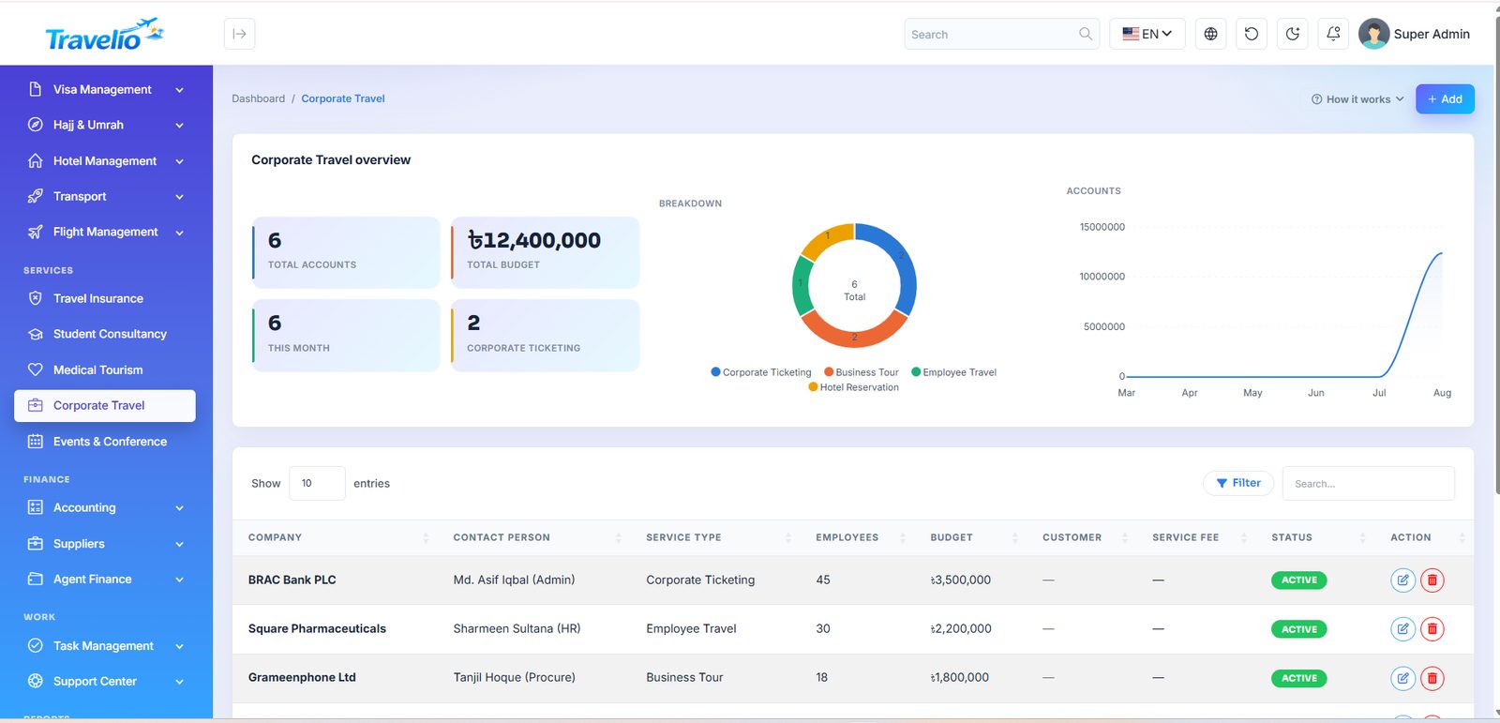Click the Visa Management document icon
1500x723 pixels.
[36, 89]
